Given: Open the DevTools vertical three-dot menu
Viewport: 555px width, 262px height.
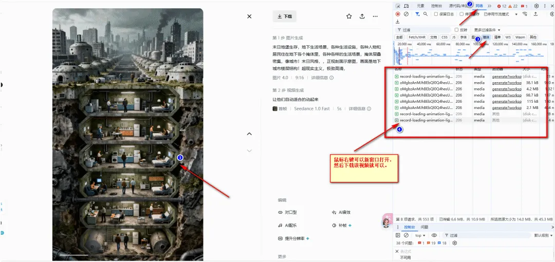Looking at the screenshot, I should 545,6.
